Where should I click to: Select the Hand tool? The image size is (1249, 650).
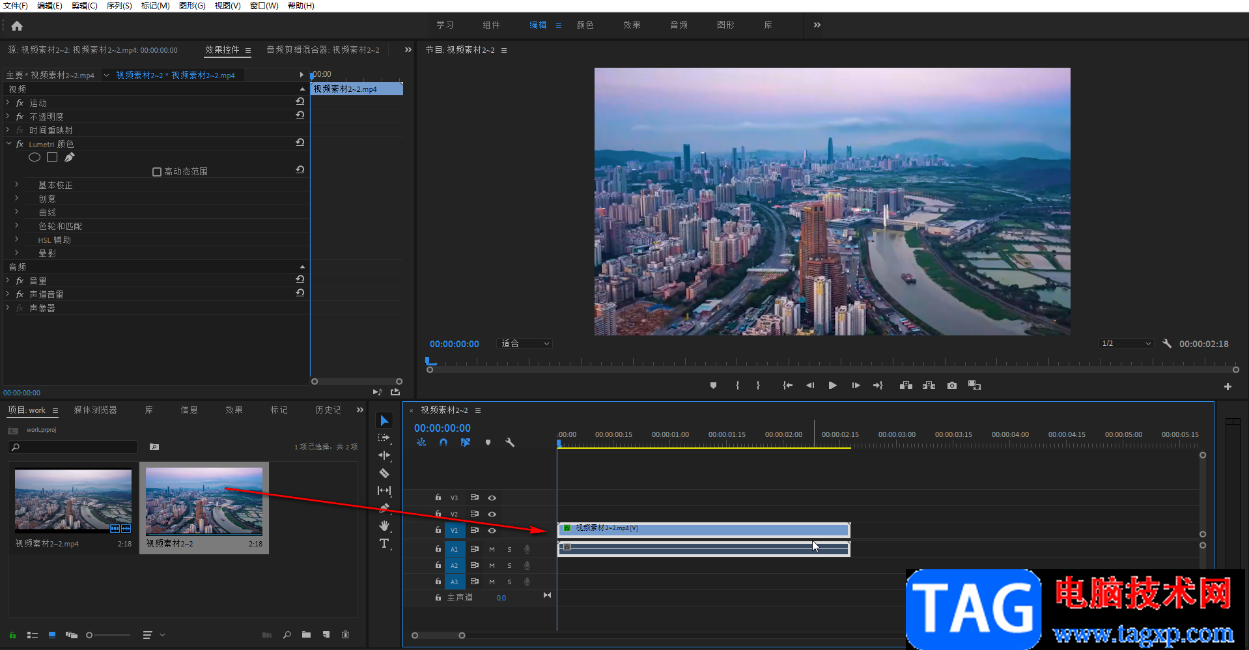point(384,526)
